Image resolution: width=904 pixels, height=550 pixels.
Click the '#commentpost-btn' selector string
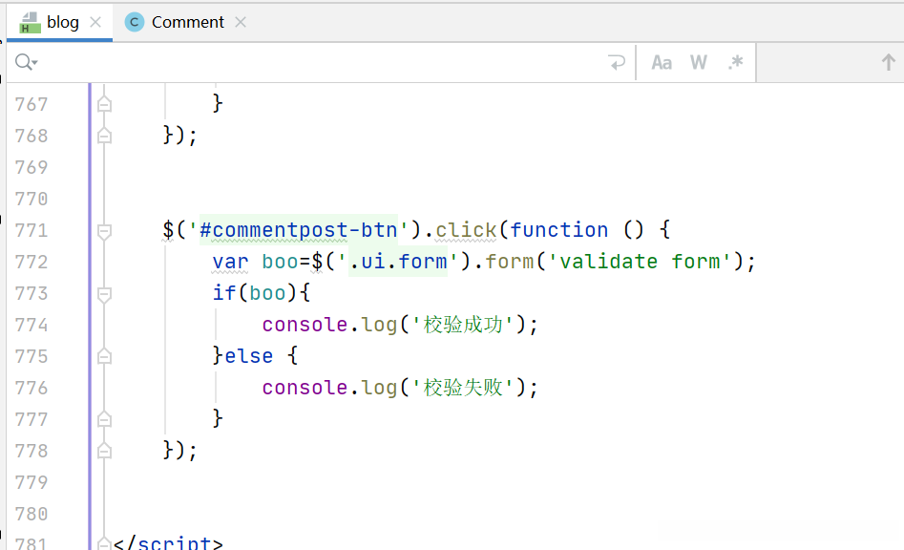[x=299, y=230]
